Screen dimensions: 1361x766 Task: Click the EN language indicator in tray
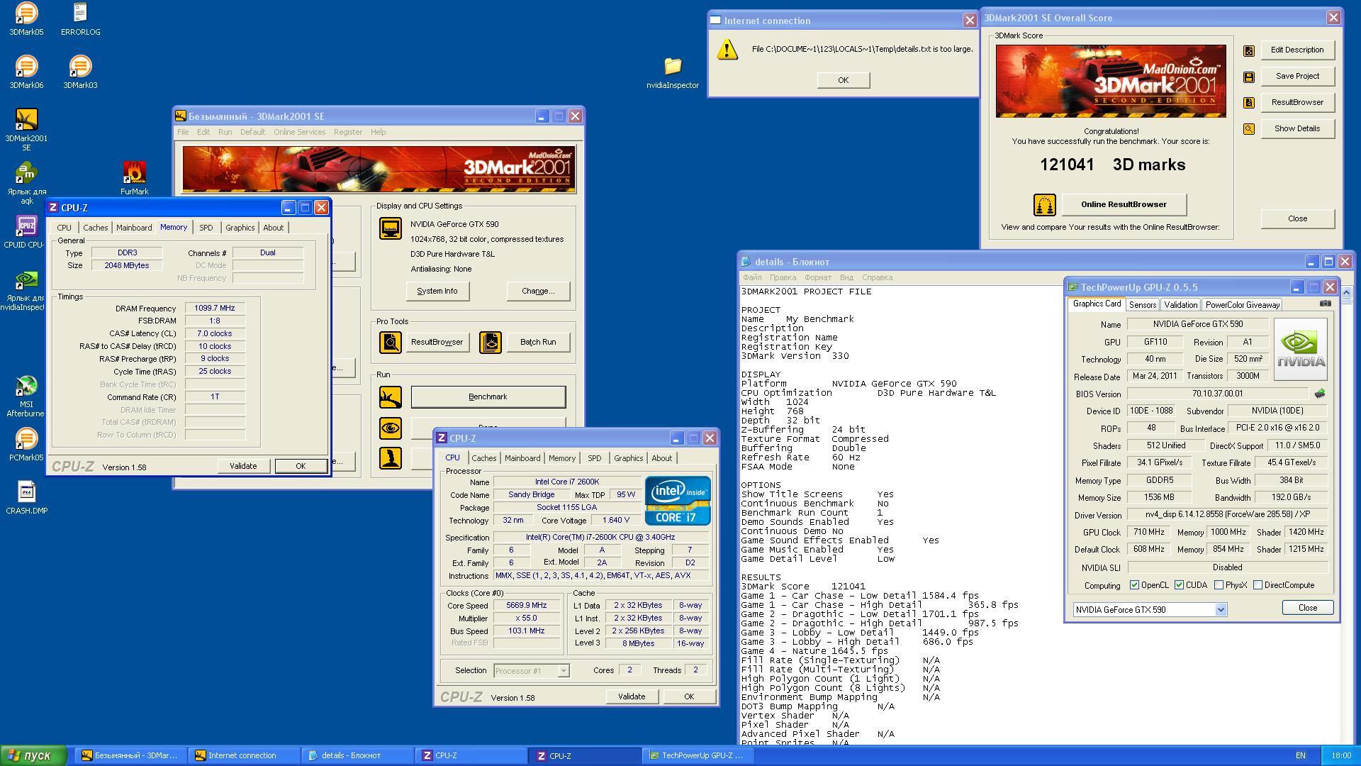pos(1301,756)
